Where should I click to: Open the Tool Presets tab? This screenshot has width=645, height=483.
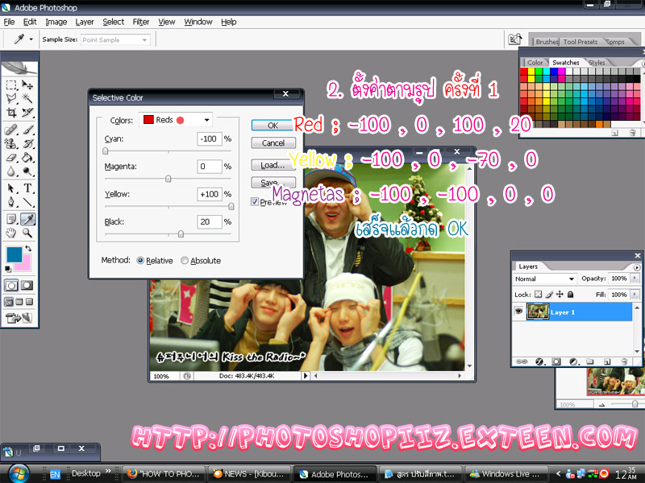(580, 42)
